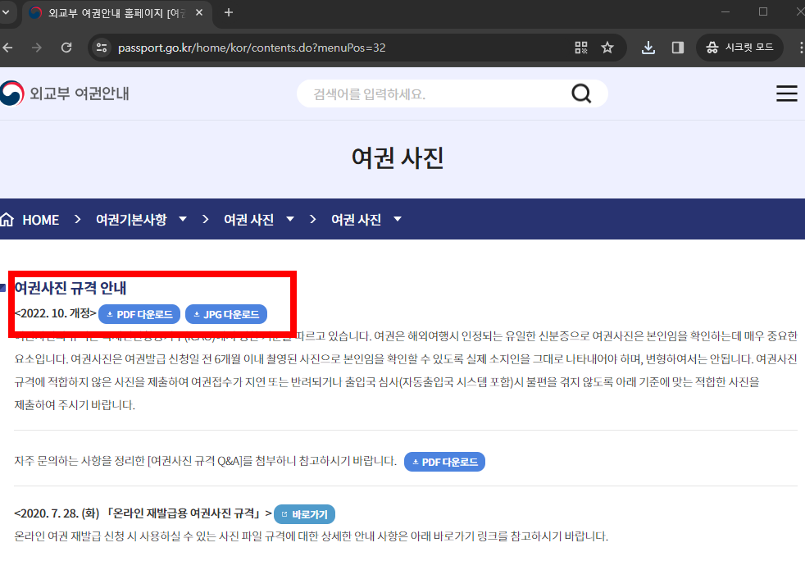
Task: Click HOME in the breadcrumb navigation
Action: 41,218
